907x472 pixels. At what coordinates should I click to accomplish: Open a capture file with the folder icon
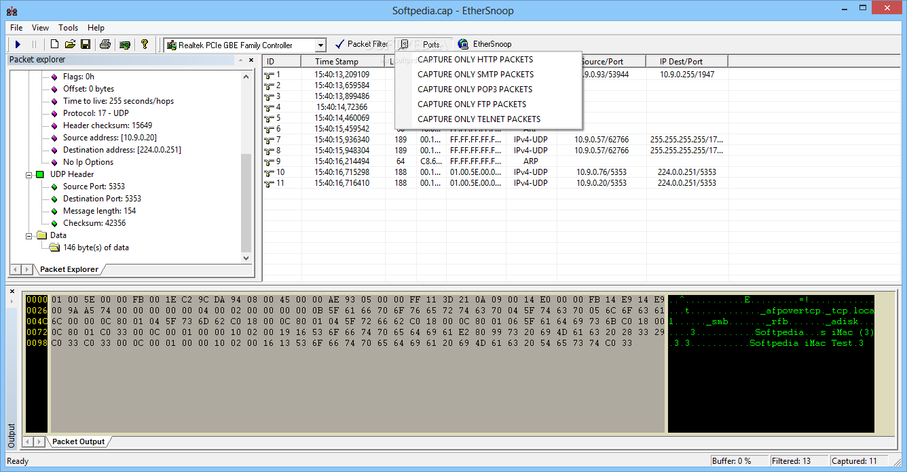coord(70,45)
